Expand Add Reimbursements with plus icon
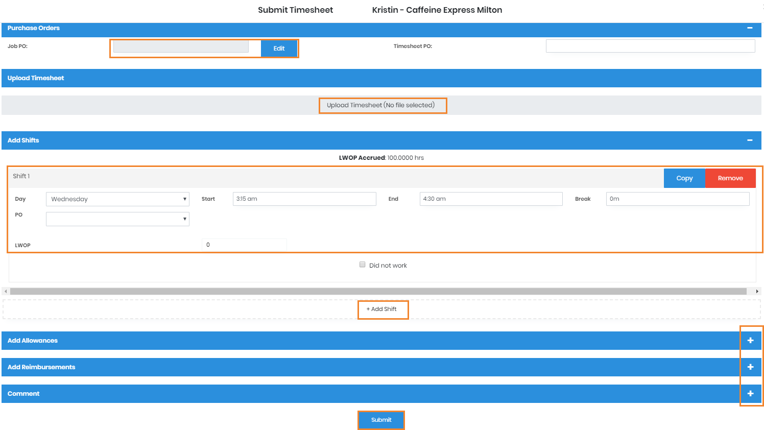 pos(750,367)
